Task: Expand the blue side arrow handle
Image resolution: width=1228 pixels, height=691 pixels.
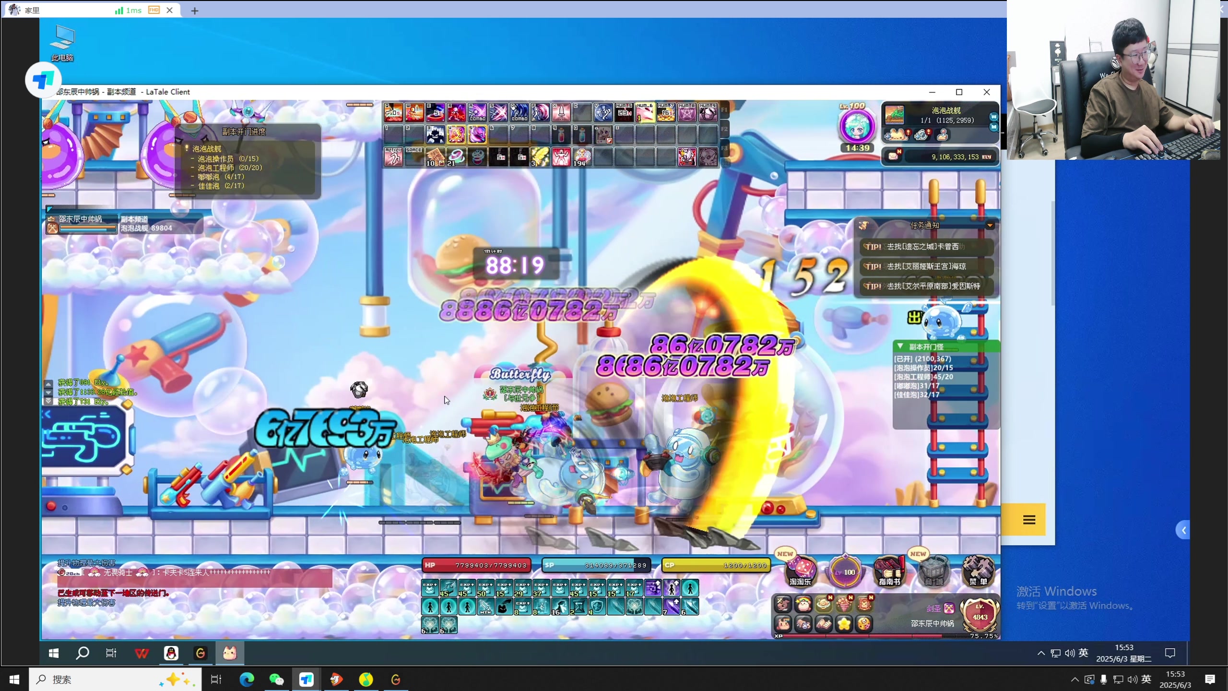Action: tap(1183, 530)
